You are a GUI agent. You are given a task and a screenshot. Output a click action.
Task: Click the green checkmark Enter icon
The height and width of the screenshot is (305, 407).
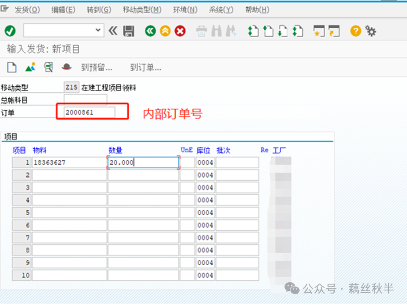coord(10,31)
